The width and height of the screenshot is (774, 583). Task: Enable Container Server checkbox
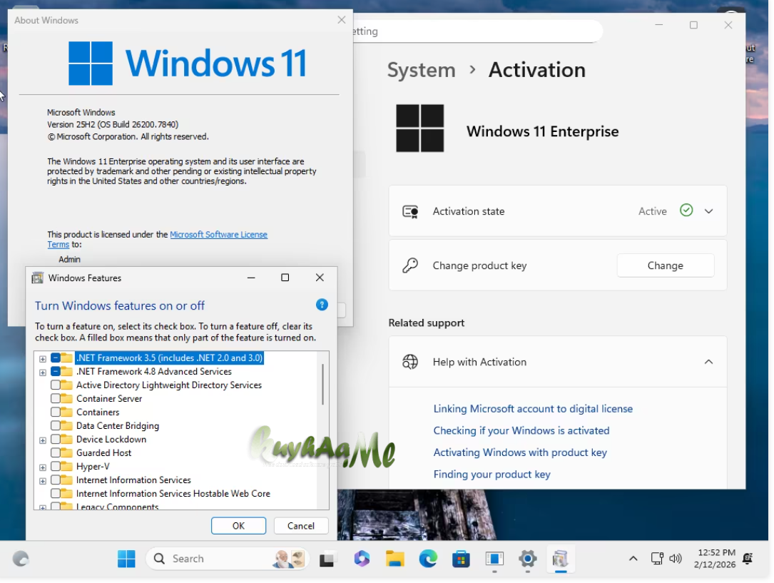pos(56,398)
